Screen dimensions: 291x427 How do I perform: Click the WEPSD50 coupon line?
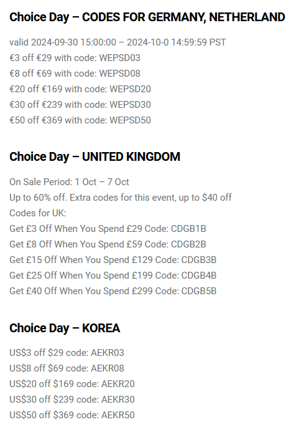tap(80, 120)
